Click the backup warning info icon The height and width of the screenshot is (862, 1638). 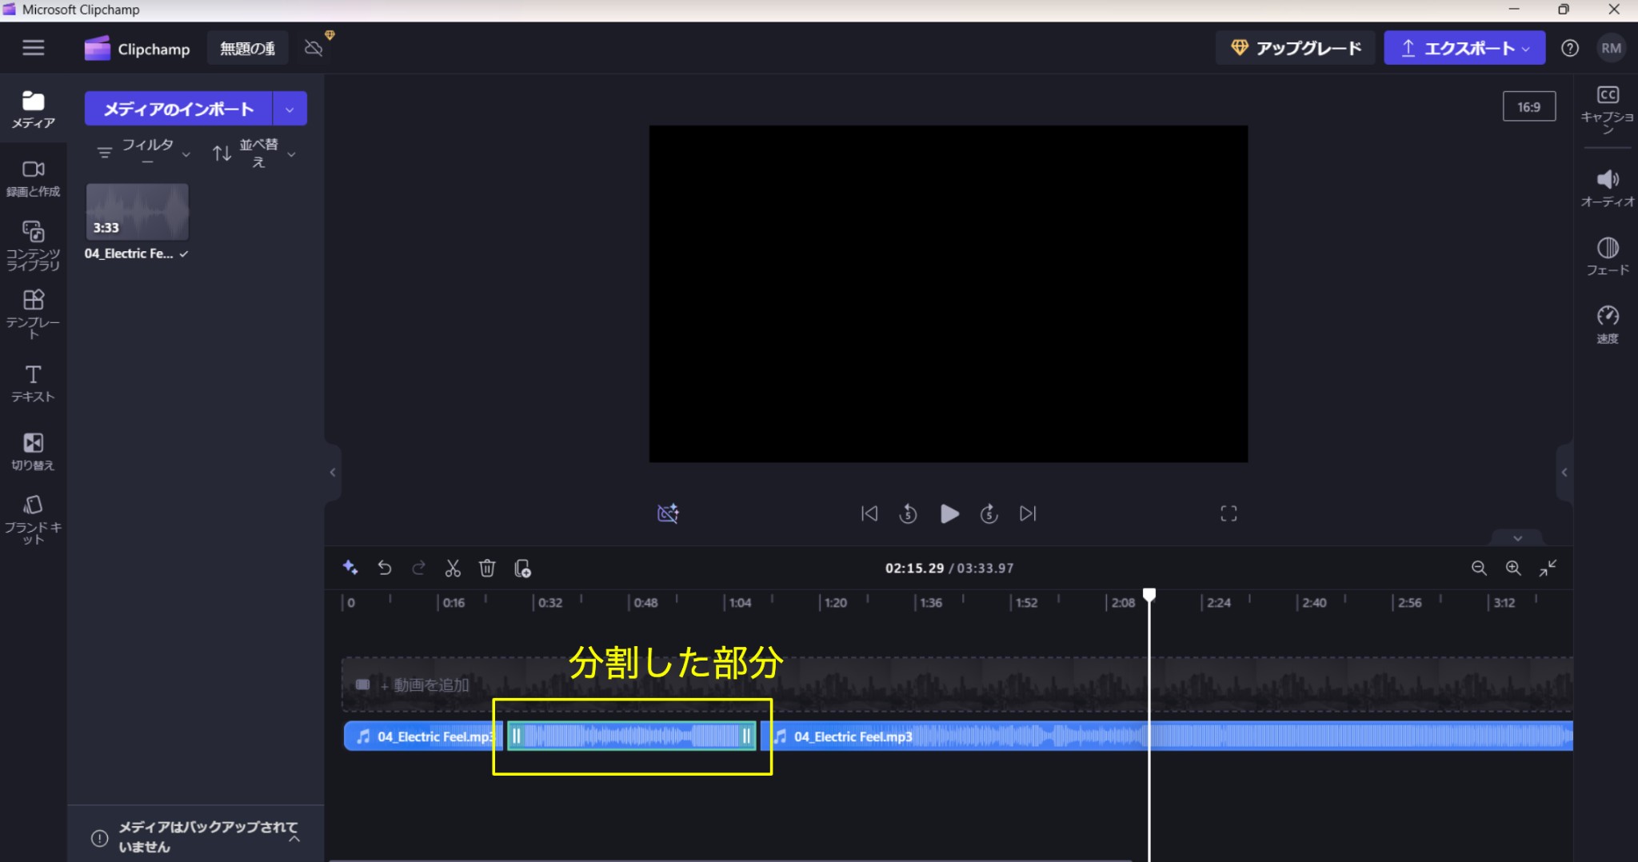99,838
